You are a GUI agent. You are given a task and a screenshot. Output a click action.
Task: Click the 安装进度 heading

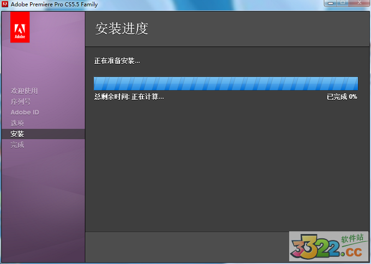[x=122, y=28]
